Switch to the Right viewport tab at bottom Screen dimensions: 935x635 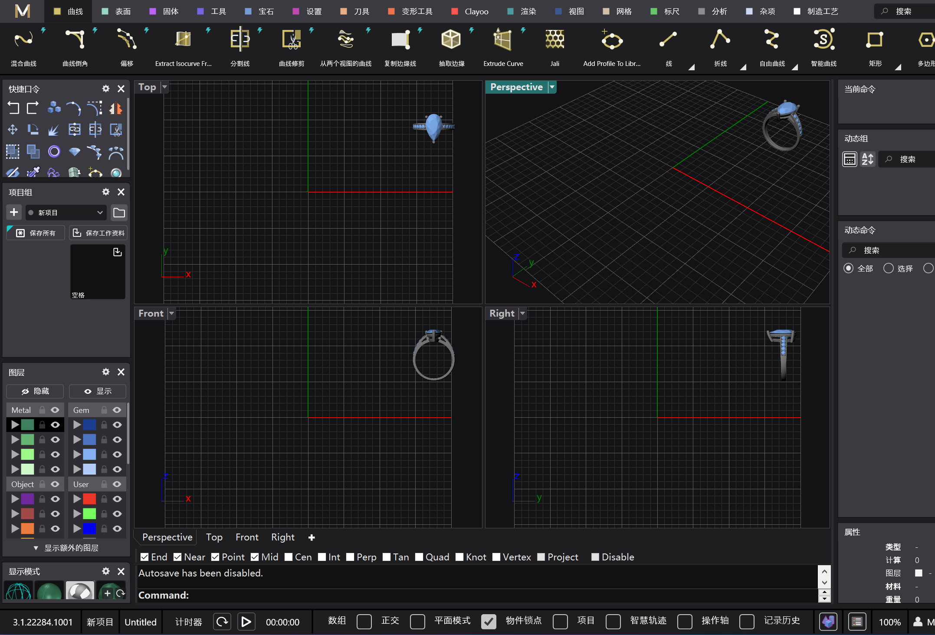tap(283, 537)
